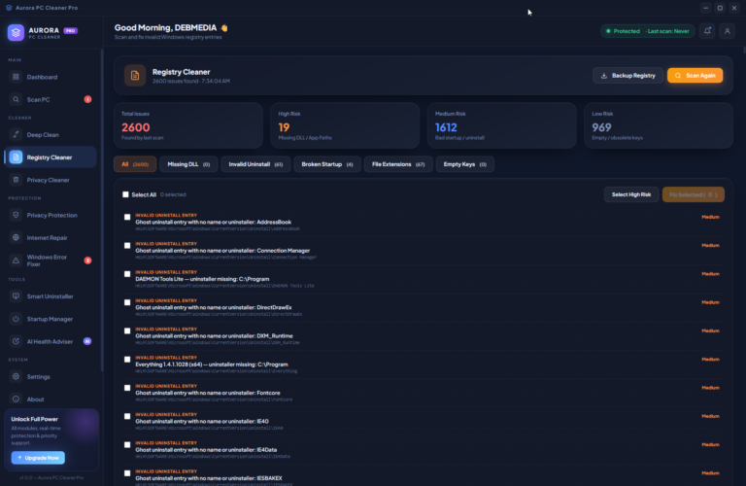Click the Settings gear icon
The height and width of the screenshot is (486, 746).
coord(16,376)
